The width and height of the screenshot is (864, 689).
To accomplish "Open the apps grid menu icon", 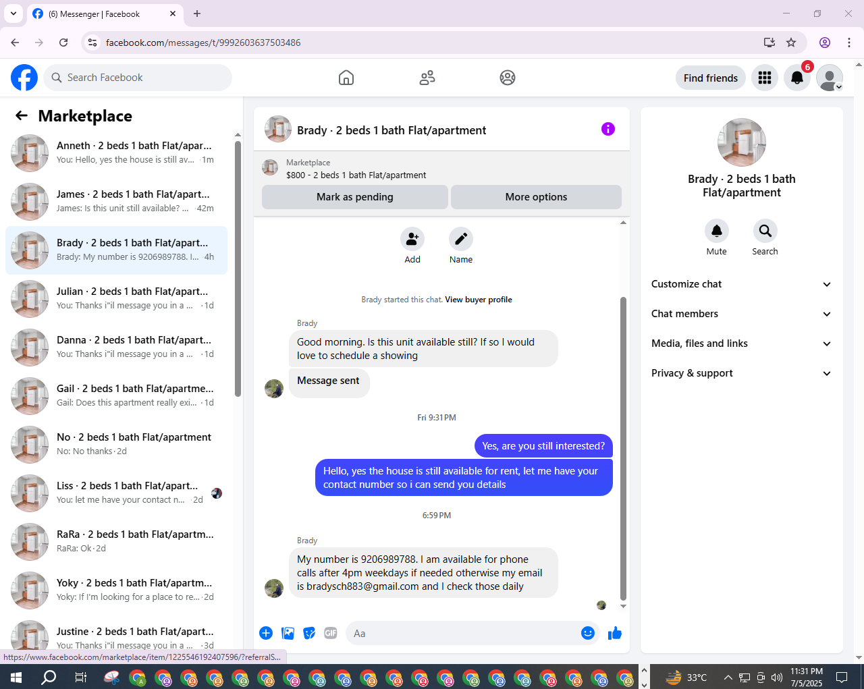I will click(765, 78).
